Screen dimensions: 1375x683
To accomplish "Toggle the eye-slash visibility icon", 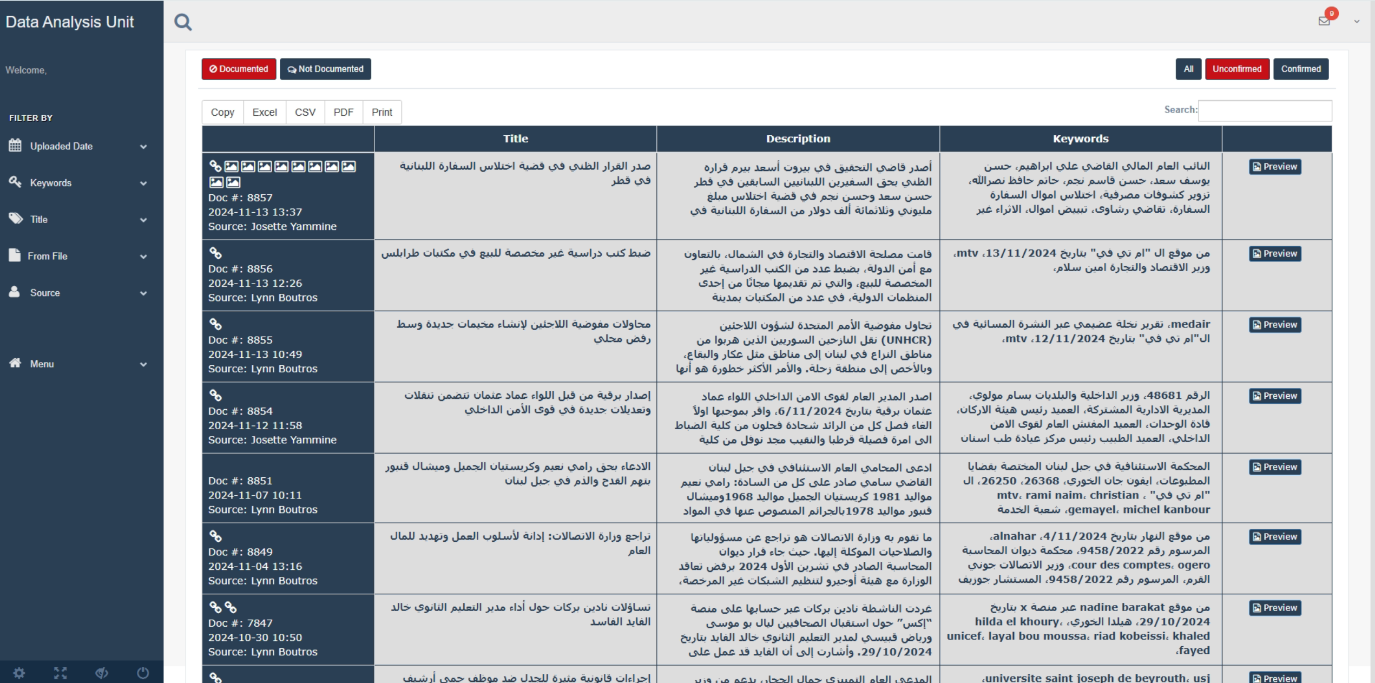I will point(102,673).
